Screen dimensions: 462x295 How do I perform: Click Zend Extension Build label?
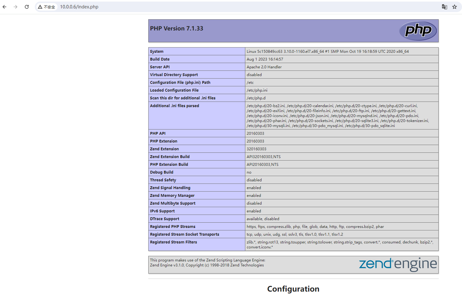170,157
